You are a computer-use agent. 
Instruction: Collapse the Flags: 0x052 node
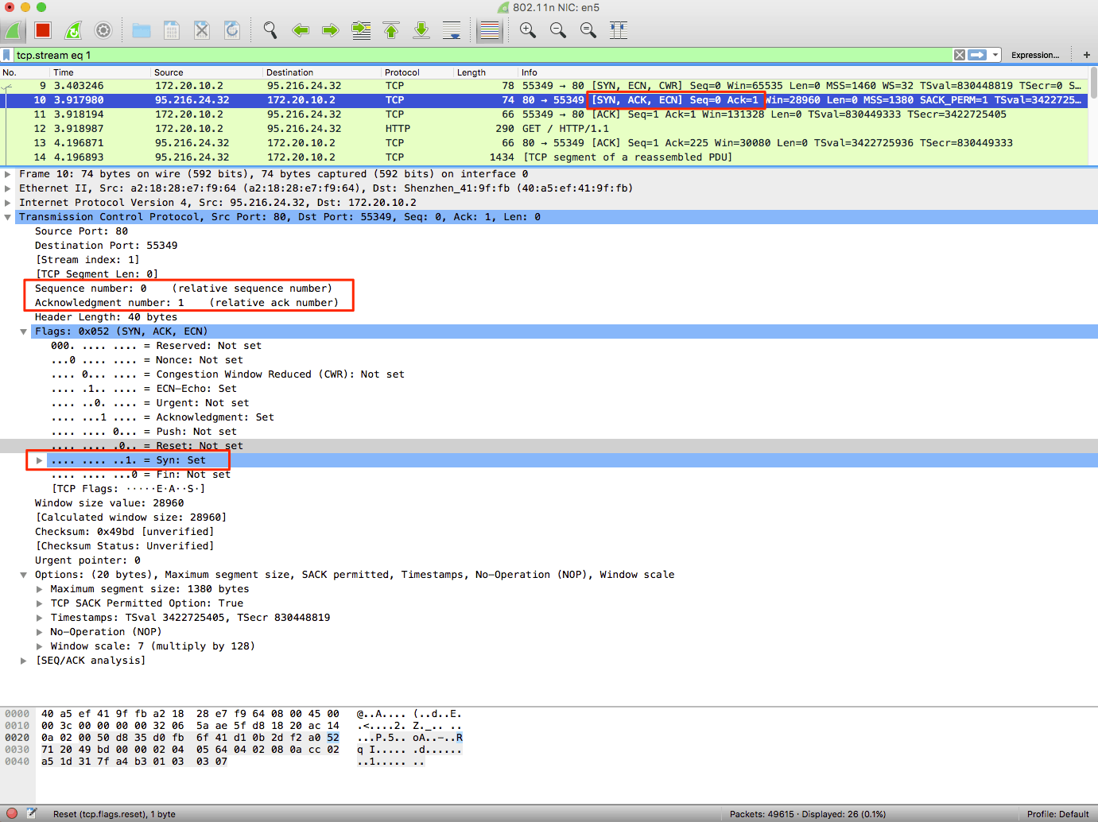[x=24, y=332]
